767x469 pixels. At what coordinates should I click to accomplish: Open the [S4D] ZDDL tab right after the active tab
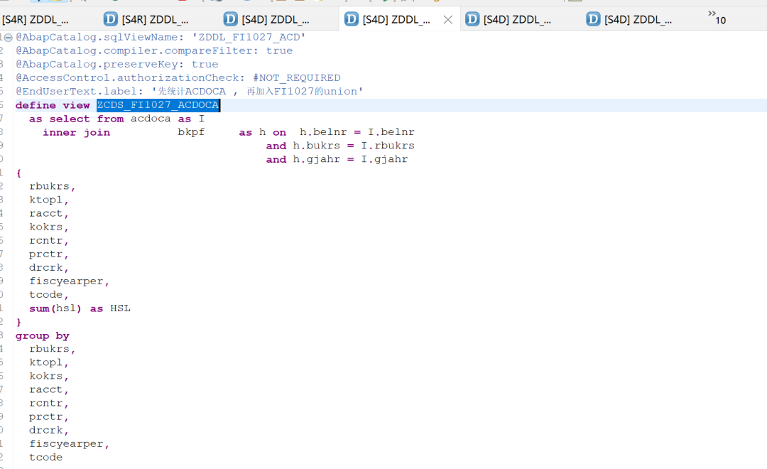click(508, 20)
